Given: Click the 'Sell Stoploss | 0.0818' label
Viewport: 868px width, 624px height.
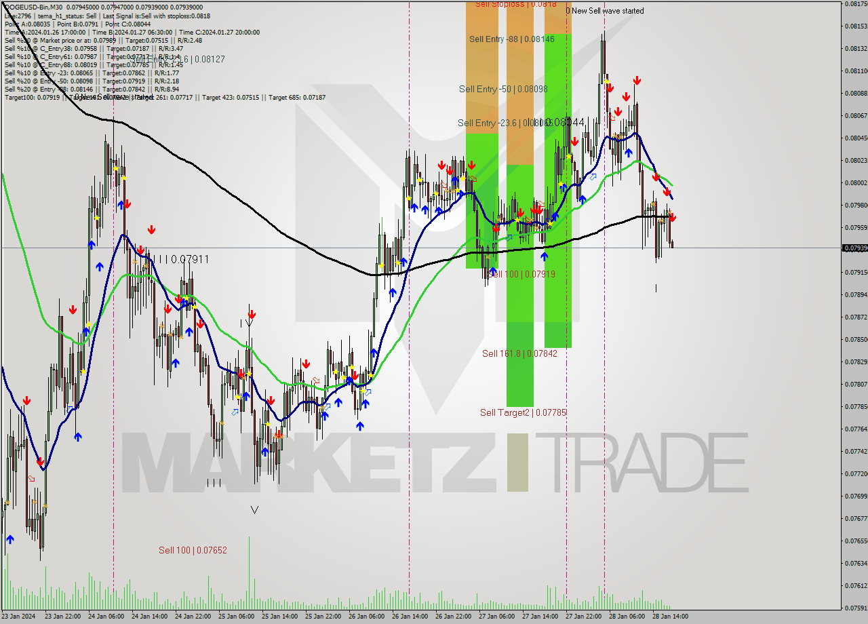Looking at the screenshot, I should click(516, 4).
